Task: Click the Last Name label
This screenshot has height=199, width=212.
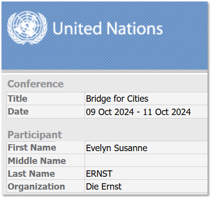Action: click(x=31, y=174)
